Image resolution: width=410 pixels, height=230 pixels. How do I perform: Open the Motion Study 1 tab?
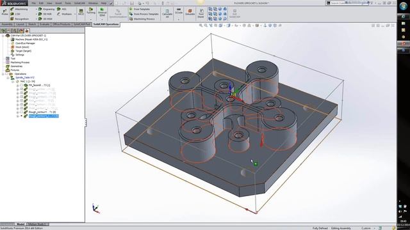37,224
